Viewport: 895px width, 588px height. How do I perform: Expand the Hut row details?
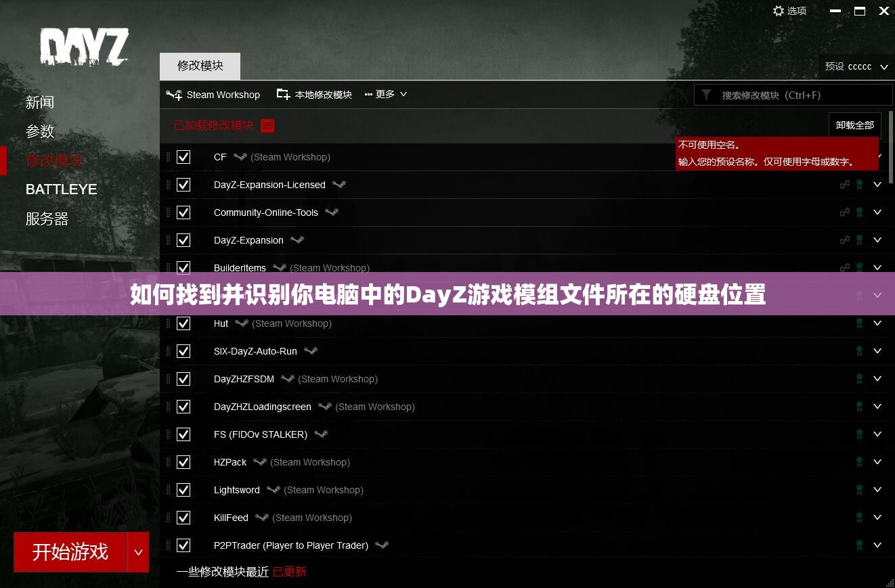pyautogui.click(x=878, y=323)
